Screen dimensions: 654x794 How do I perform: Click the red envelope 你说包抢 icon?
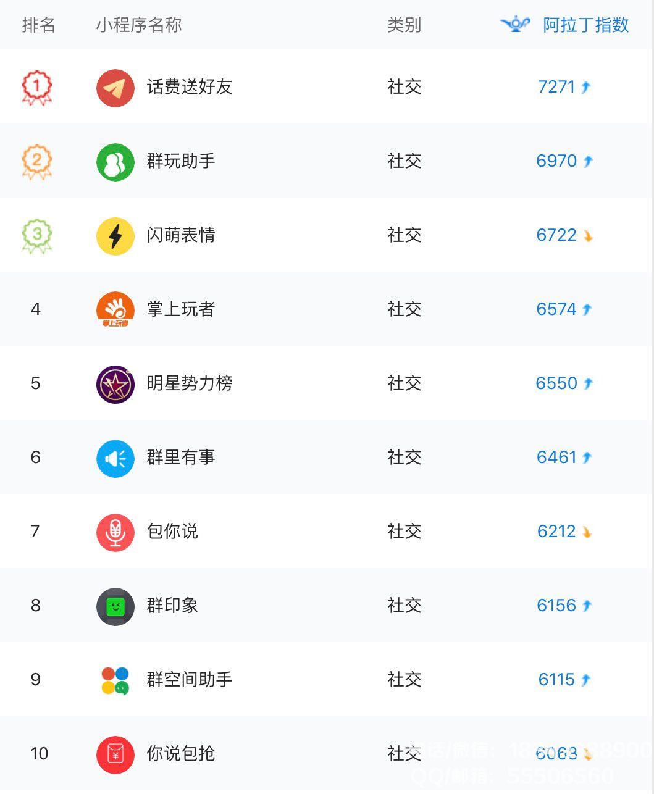[x=115, y=754]
